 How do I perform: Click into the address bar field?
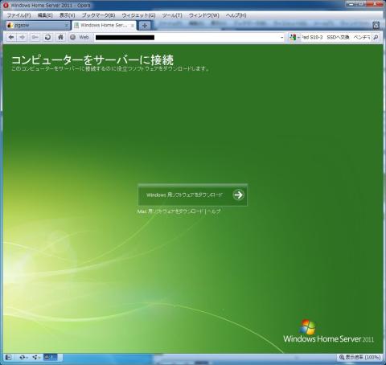(187, 38)
